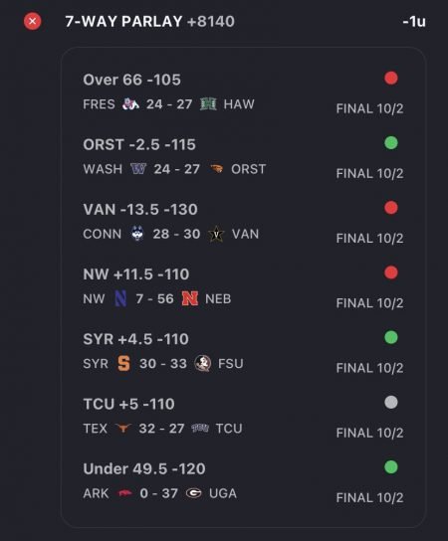The image size is (448, 541).
Task: Click the UConn Huskies logo
Action: 137,234
